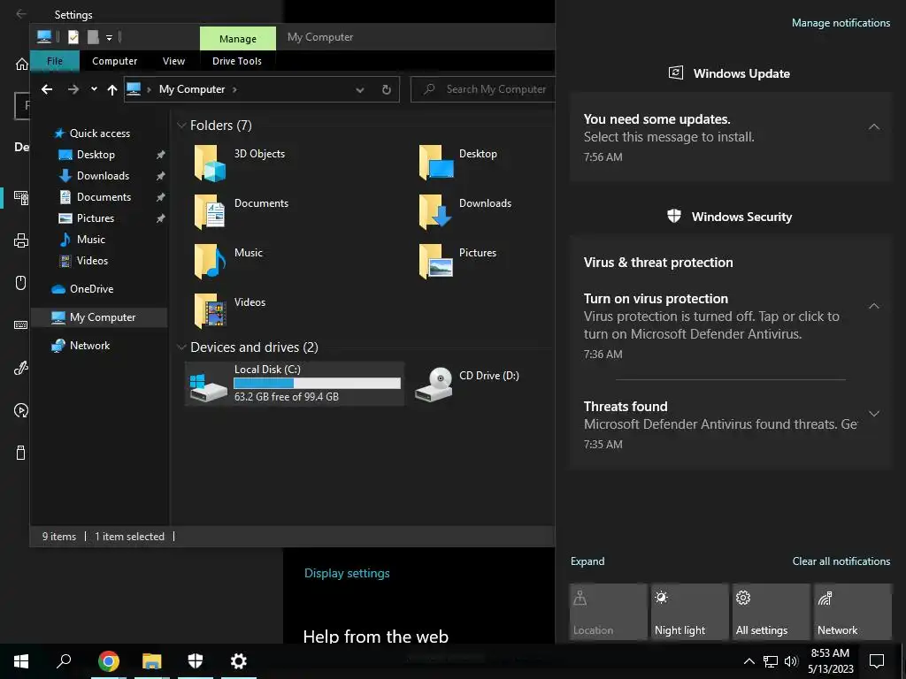Launch Google Chrome from taskbar
Screen dimensions: 906x679
(x=108, y=661)
